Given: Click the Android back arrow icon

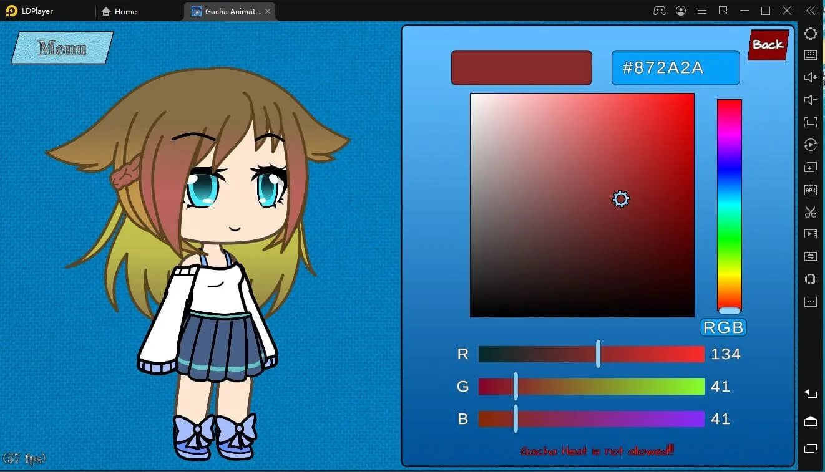Looking at the screenshot, I should click(x=810, y=393).
